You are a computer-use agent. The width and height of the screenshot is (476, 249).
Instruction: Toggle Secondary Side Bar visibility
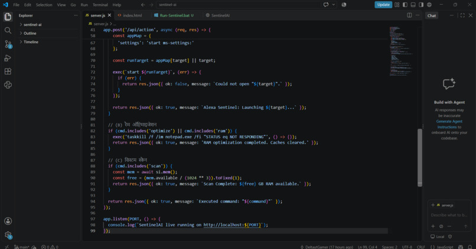pyautogui.click(x=421, y=5)
